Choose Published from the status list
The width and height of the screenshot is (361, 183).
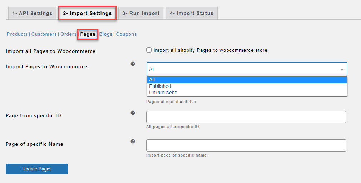pos(247,86)
